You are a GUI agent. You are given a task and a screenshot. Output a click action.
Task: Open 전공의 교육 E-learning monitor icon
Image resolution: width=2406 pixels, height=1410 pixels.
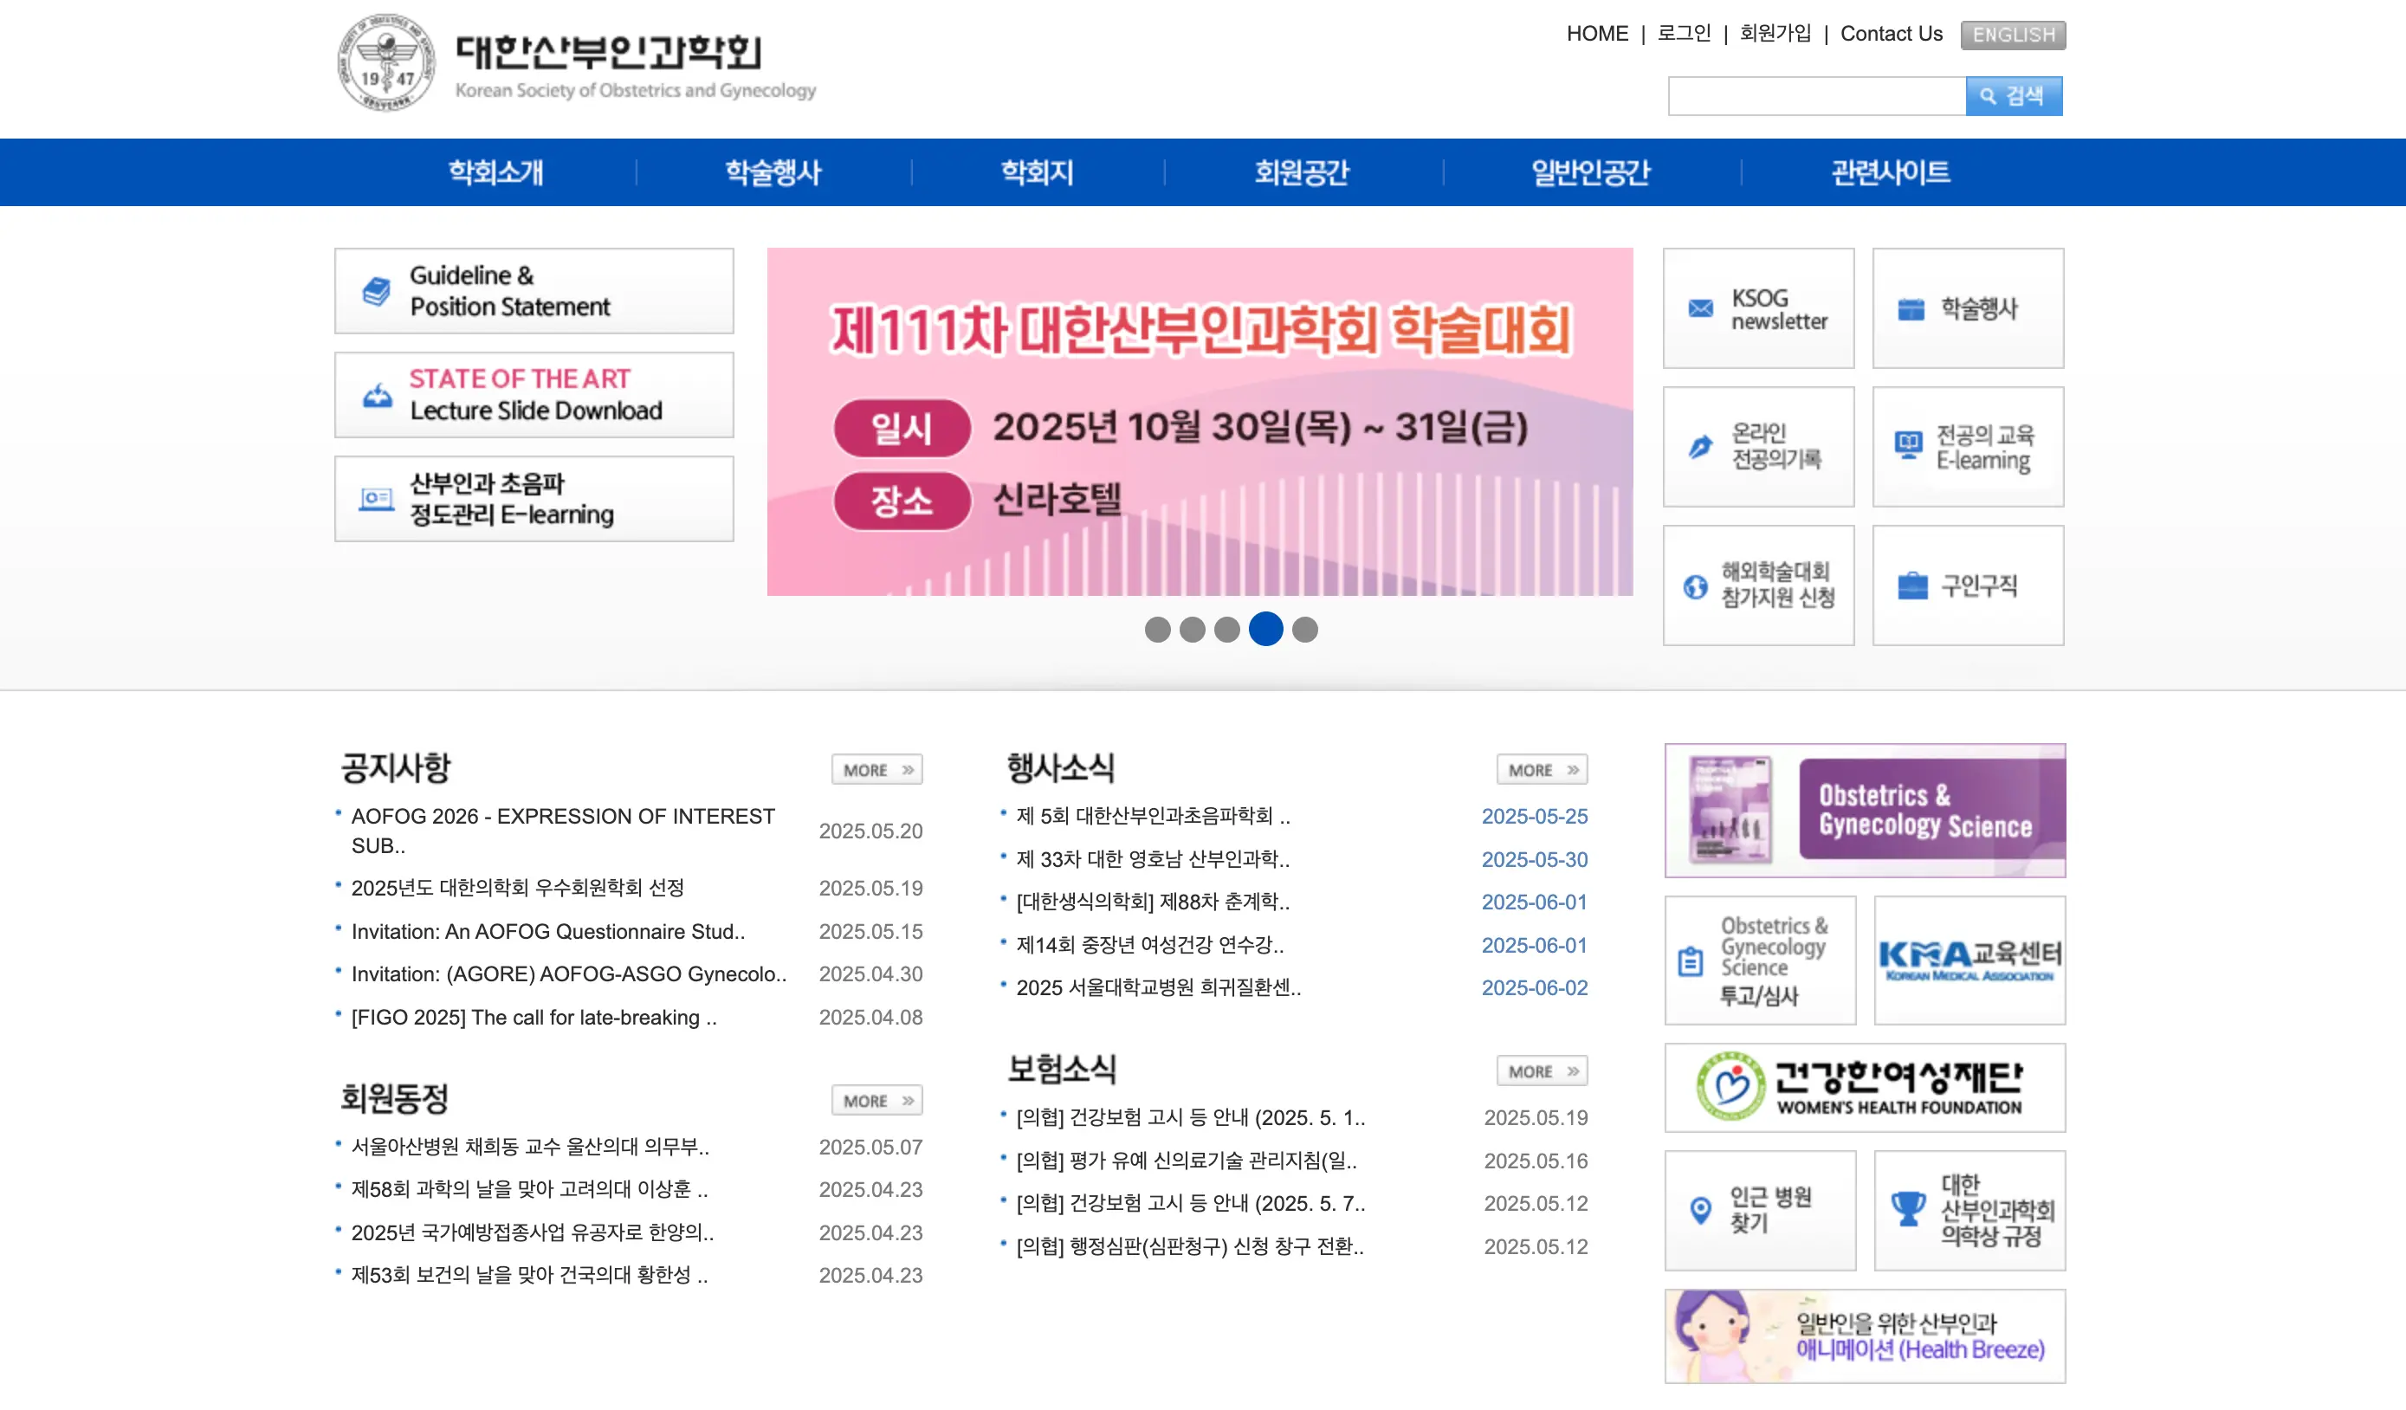1908,445
